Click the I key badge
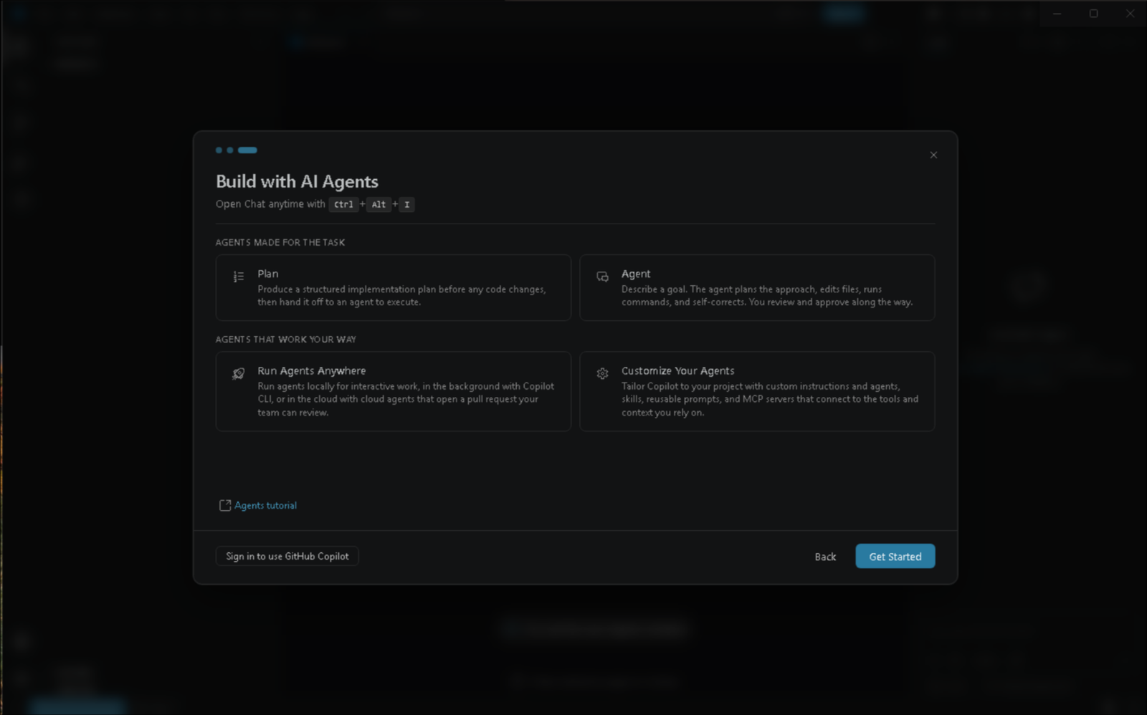Image resolution: width=1147 pixels, height=715 pixels. (406, 204)
